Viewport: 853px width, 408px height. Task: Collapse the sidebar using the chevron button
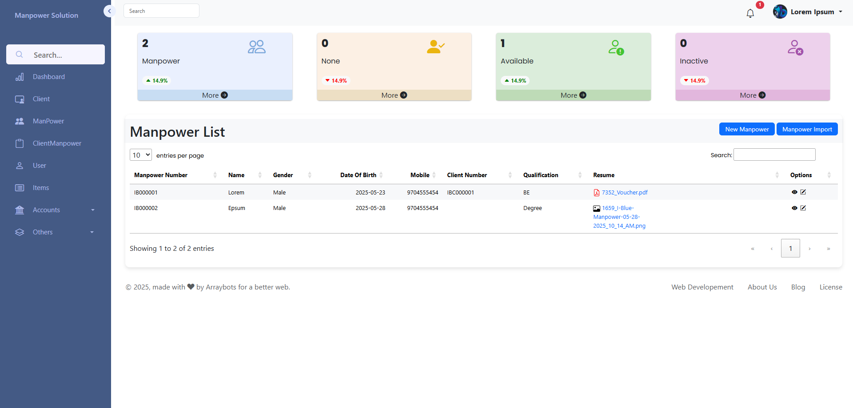[x=109, y=11]
